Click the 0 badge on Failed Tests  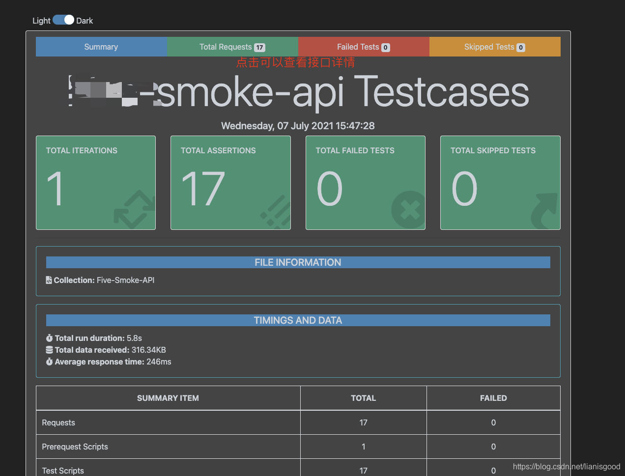(386, 48)
